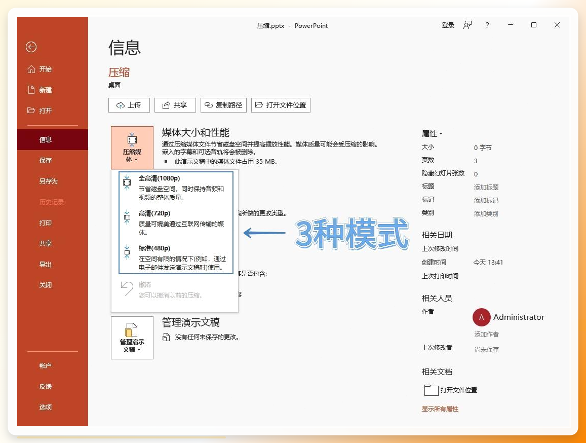Expand the 属性 dropdown heading
This screenshot has height=443, width=586.
click(x=432, y=134)
